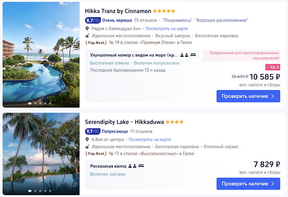Viewport: 288px width, 197px height.
Task: Click the thumbs-up icon beside Идеальное местоположение for Hikka Tranz
Action: pyautogui.click(x=87, y=36)
